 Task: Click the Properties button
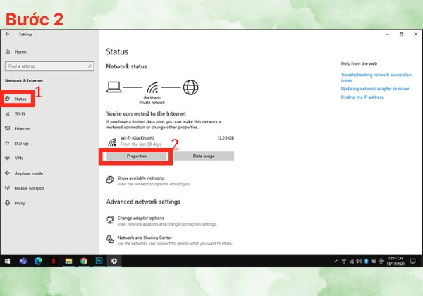click(137, 156)
